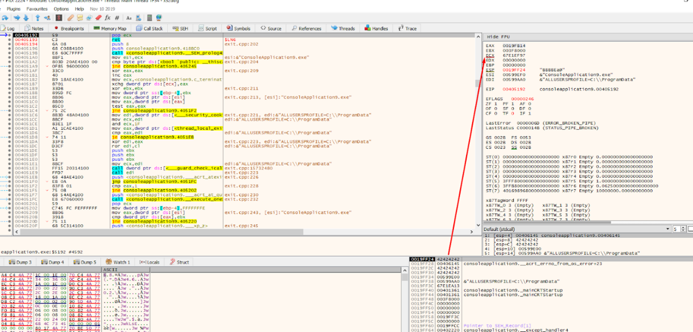Select the Dump 5 tab
Image resolution: width=693 pixels, height=332 pixels.
[84, 262]
